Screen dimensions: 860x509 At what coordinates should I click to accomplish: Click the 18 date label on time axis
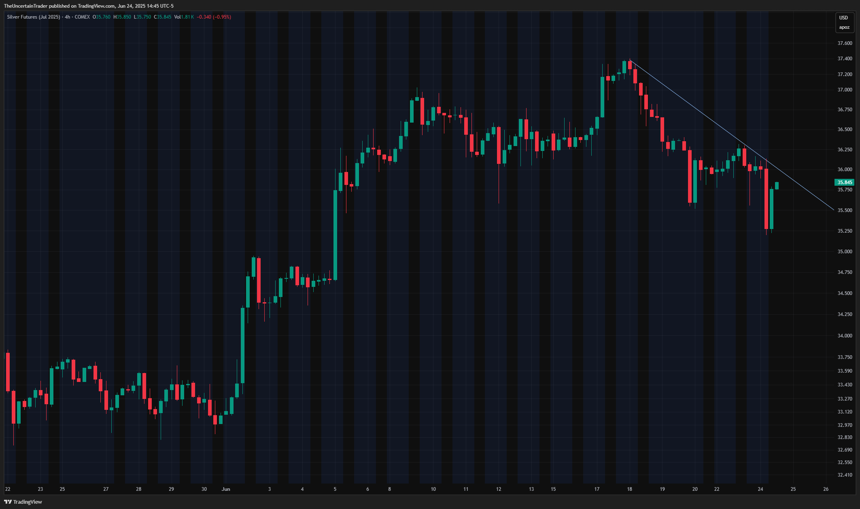630,489
